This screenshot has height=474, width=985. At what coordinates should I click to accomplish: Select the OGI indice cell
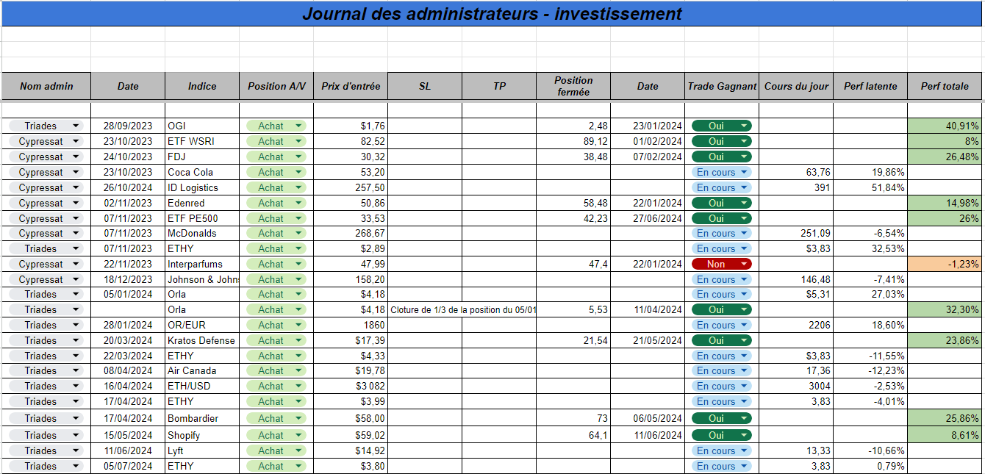[202, 126]
